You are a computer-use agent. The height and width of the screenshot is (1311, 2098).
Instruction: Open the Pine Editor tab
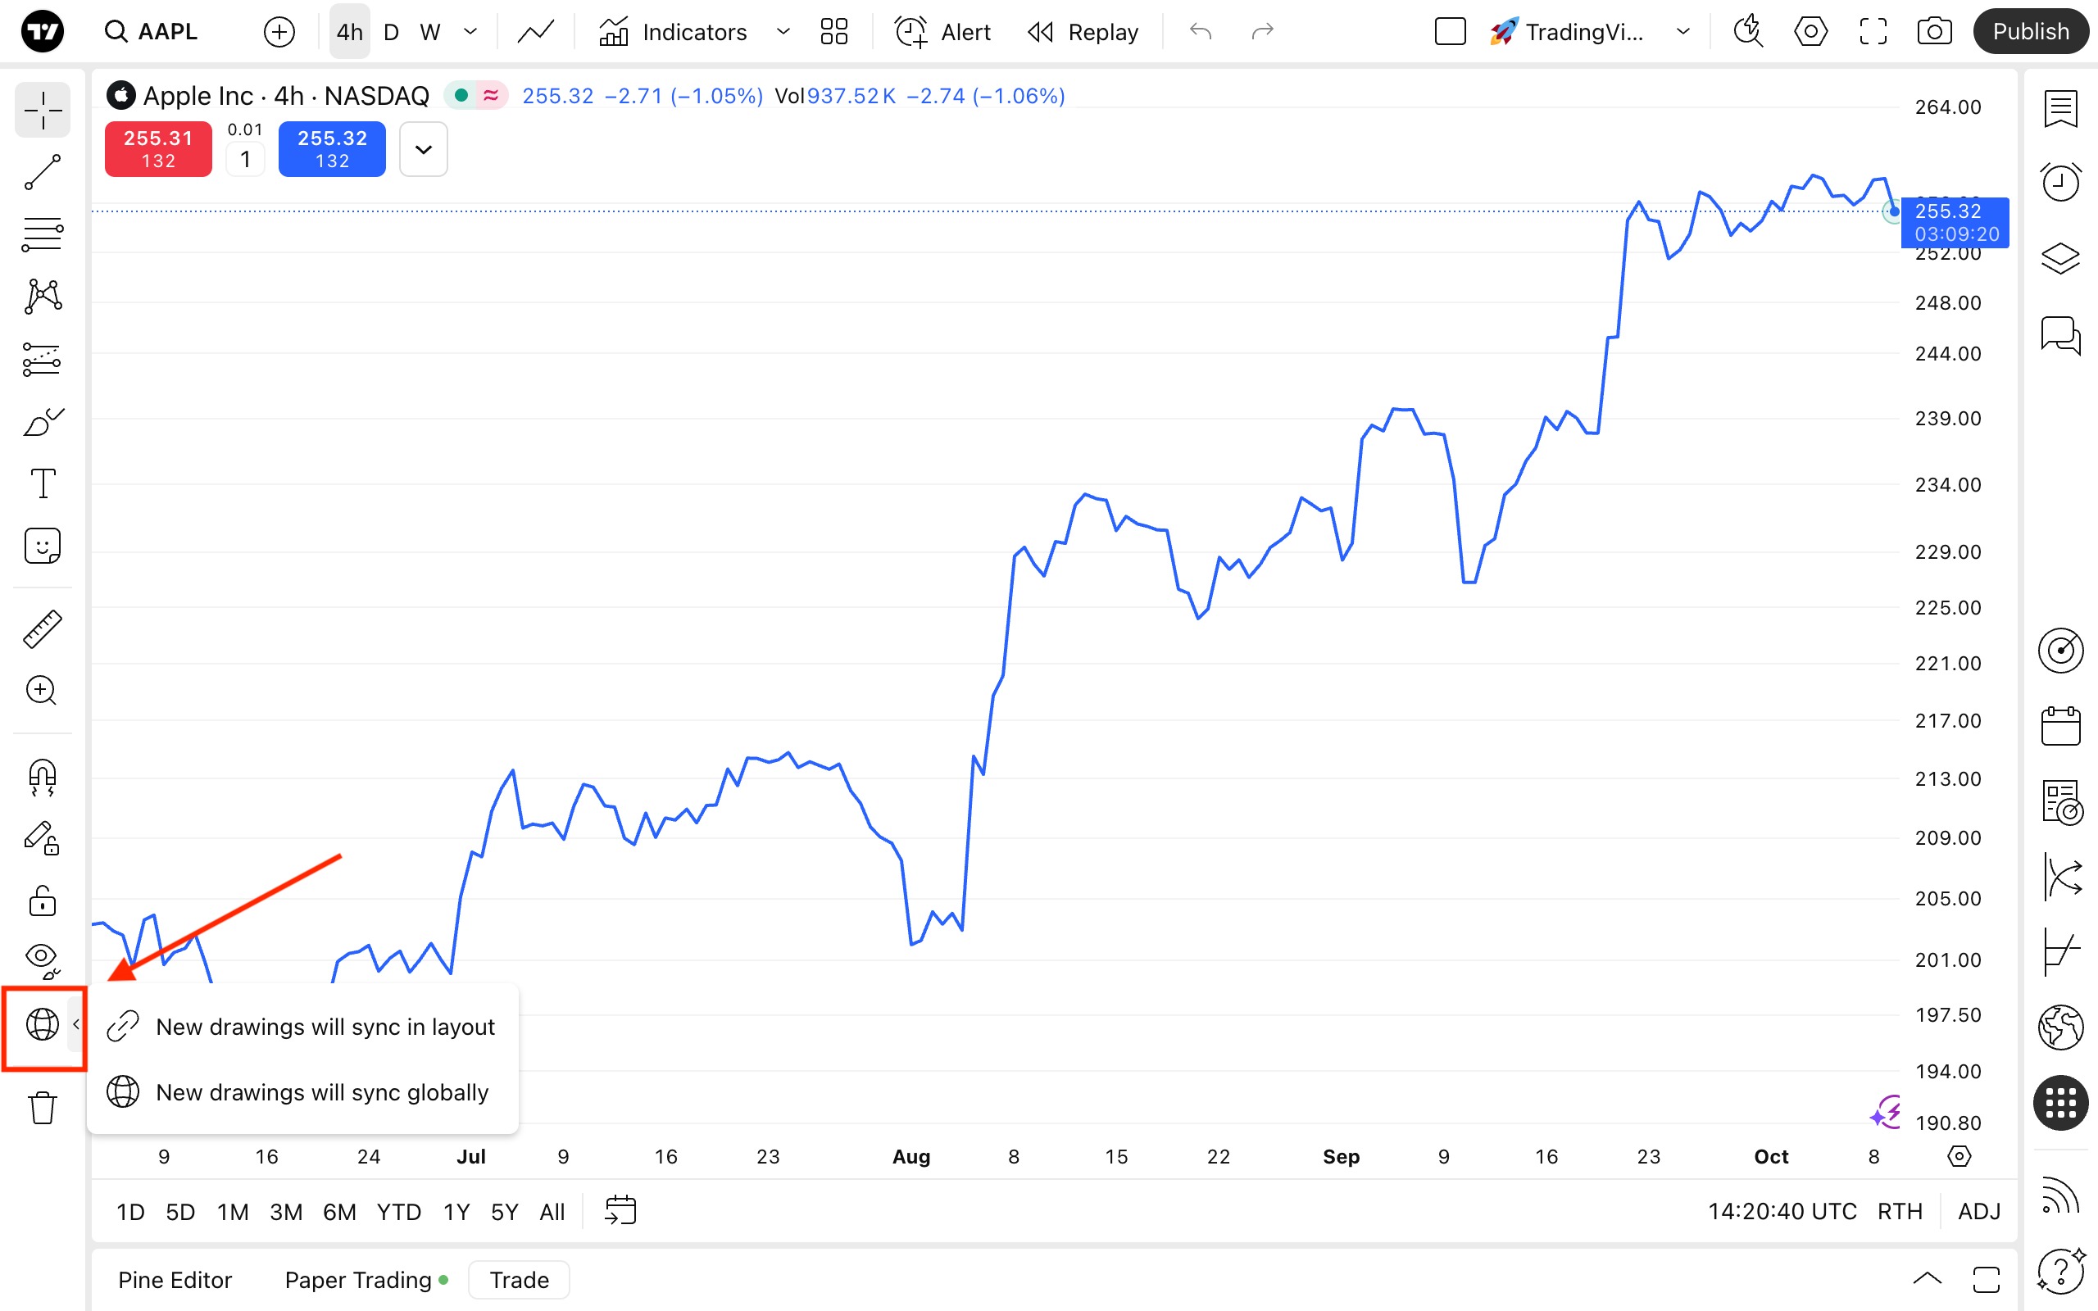175,1280
